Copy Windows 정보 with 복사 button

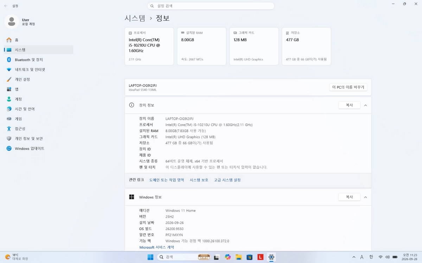click(x=349, y=197)
